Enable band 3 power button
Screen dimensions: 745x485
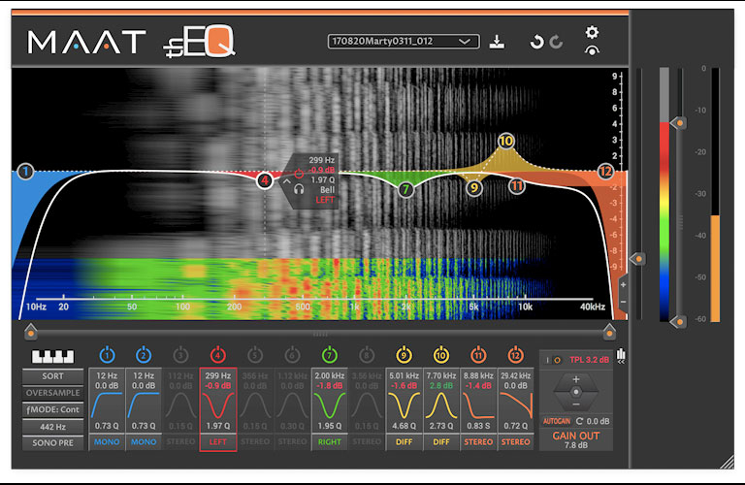[x=180, y=355]
